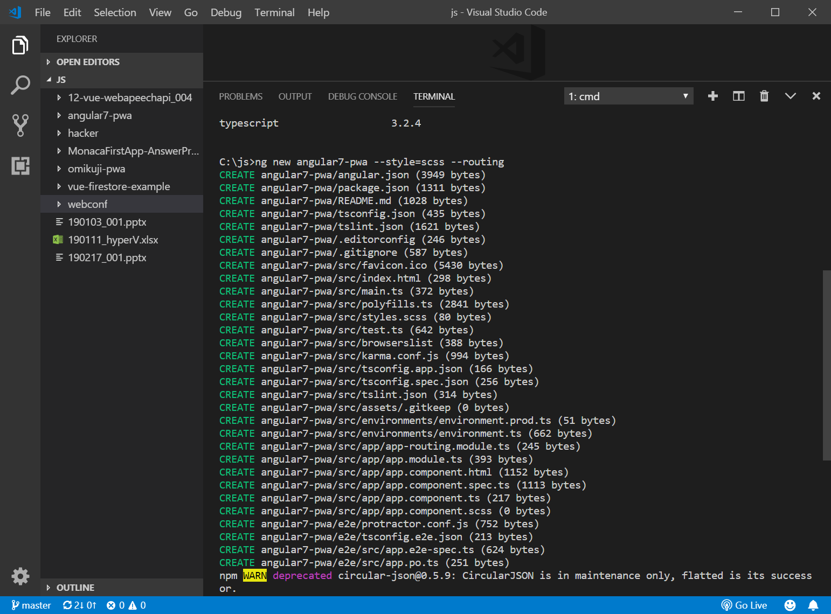Create a new terminal with plus icon
This screenshot has height=614, width=831.
(712, 96)
